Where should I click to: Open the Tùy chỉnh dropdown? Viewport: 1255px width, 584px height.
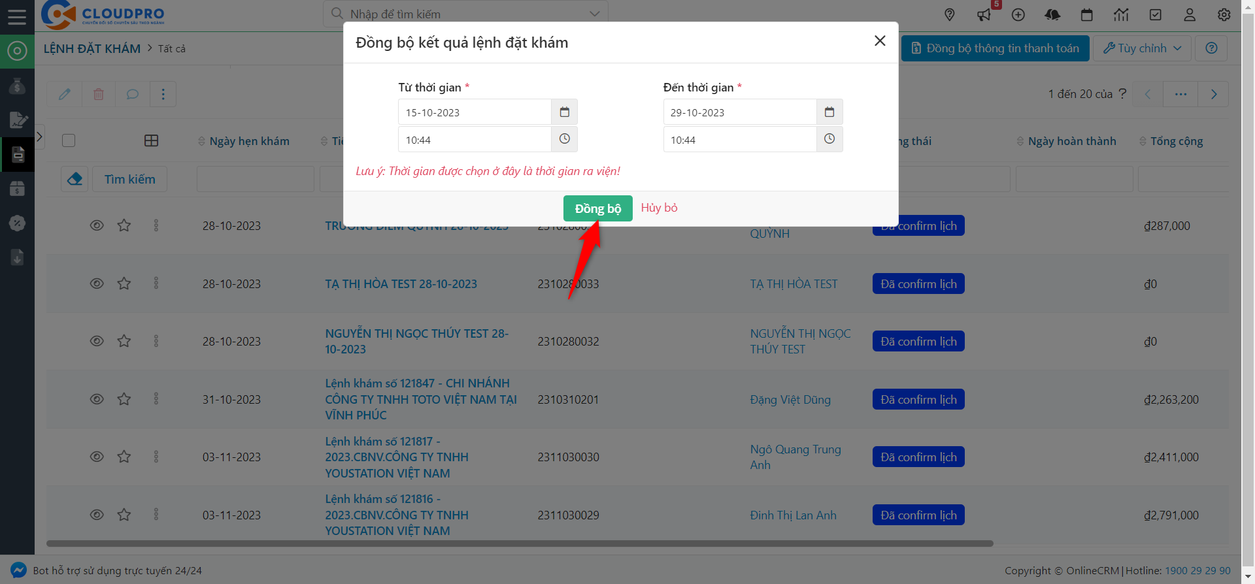(1143, 48)
